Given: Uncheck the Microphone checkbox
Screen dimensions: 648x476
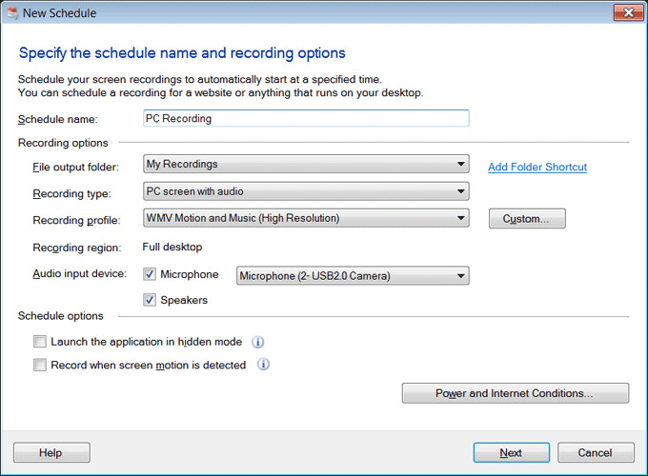Looking at the screenshot, I should [150, 275].
